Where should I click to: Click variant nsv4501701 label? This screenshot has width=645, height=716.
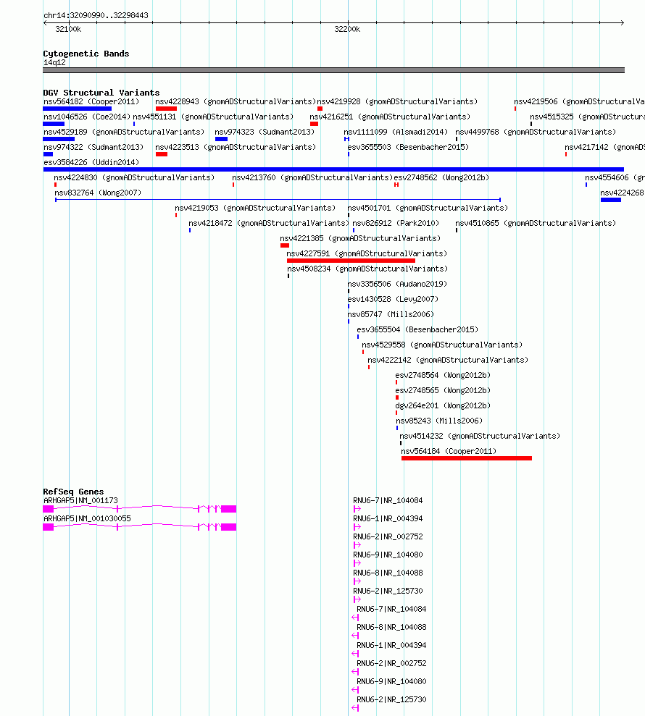[428, 209]
